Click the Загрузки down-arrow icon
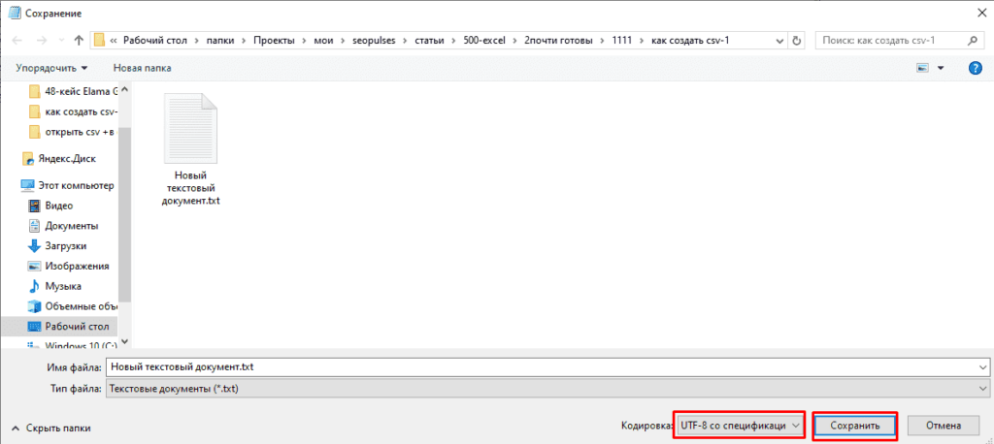The width and height of the screenshot is (994, 444). tap(35, 246)
